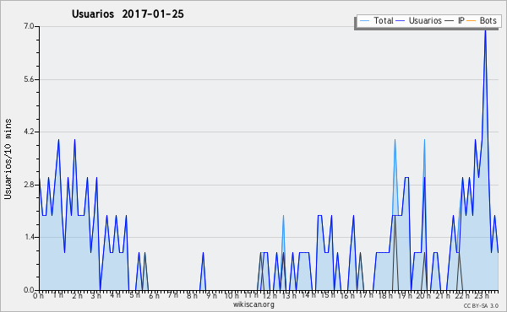Click the '6 h' x-axis label
Screen dimensions: 507x312
[155, 295]
